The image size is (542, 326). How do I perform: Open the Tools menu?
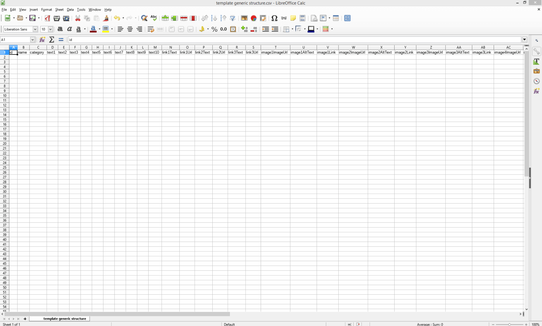click(x=81, y=10)
